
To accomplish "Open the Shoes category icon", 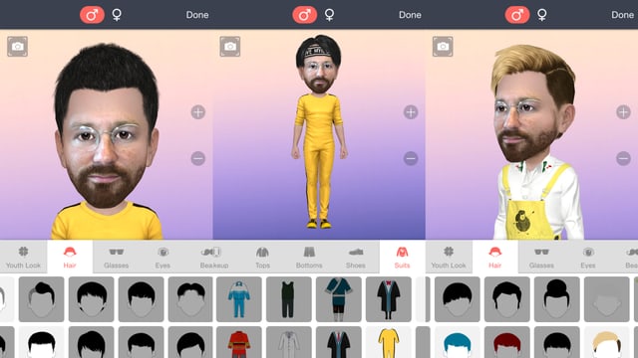I will tap(356, 258).
